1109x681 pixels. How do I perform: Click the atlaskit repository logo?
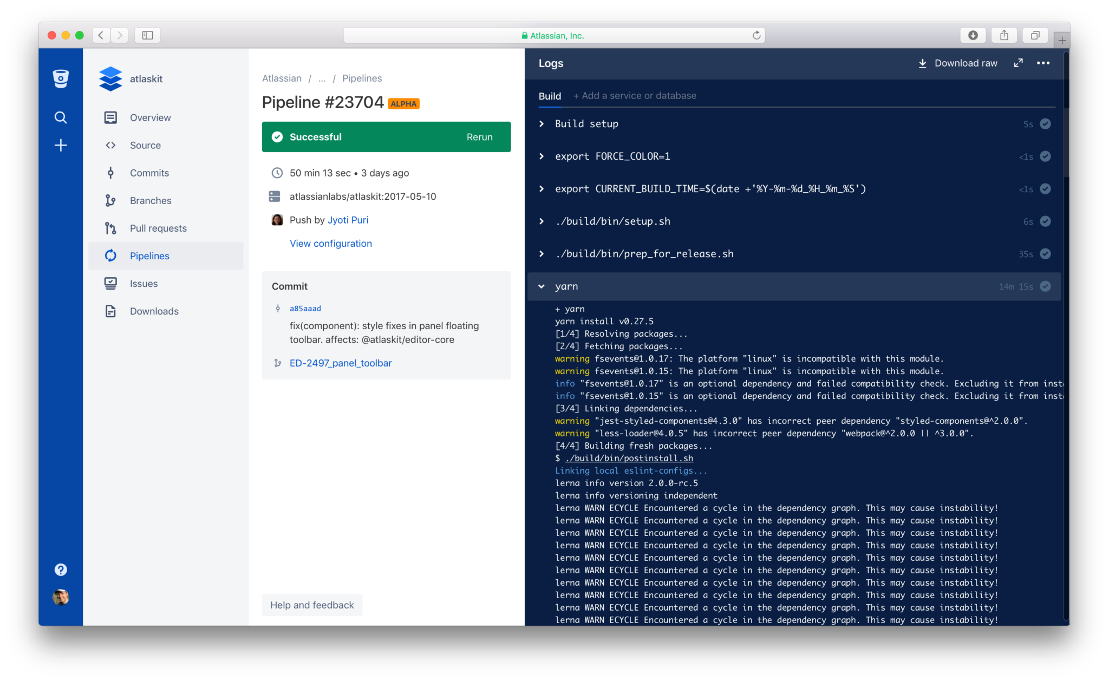[110, 78]
